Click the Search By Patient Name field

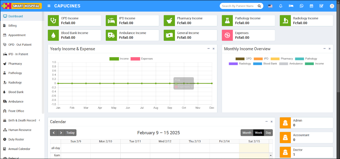click(238, 6)
